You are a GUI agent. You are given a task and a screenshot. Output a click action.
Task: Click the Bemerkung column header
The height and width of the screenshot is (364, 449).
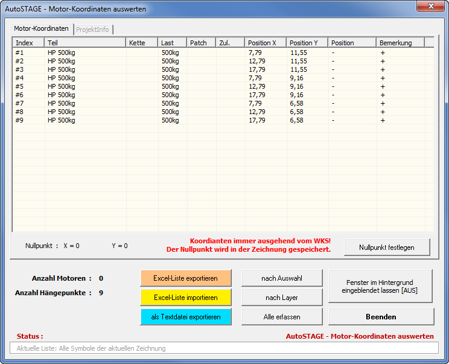[400, 43]
